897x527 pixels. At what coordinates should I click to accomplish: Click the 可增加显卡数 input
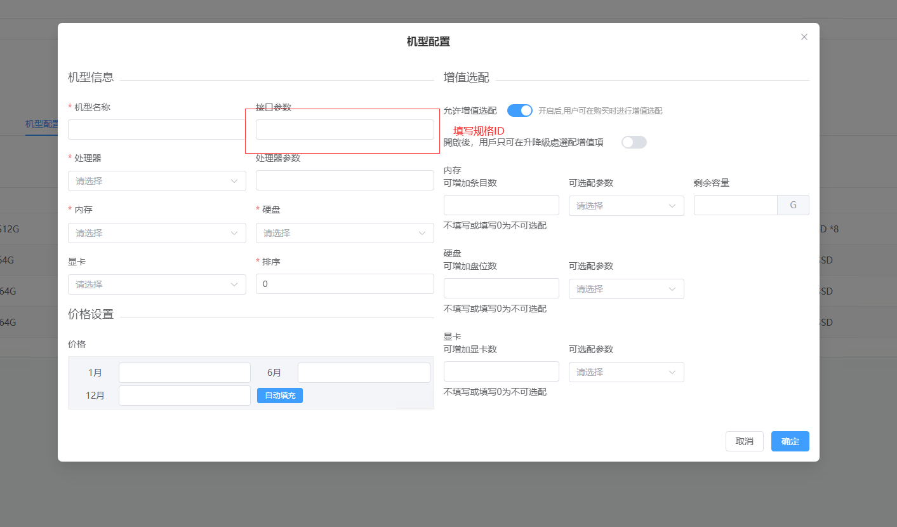tap(502, 371)
